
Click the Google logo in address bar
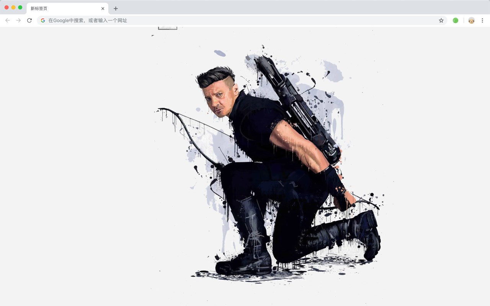(x=43, y=20)
